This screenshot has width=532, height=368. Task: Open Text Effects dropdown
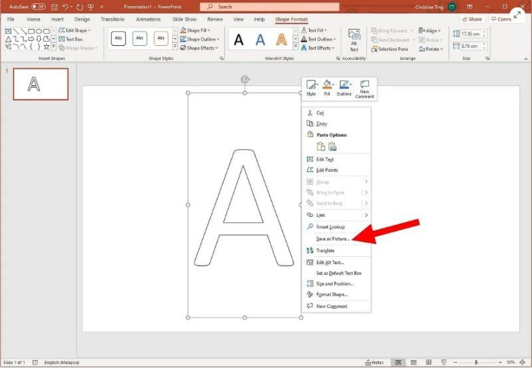pos(318,48)
